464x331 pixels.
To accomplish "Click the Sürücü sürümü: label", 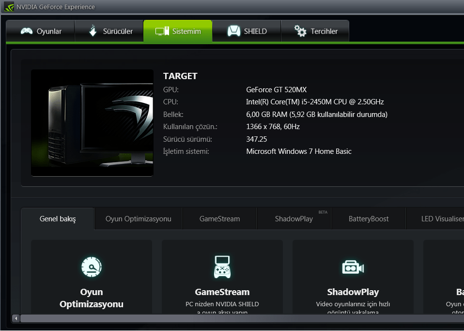I will 187,139.
